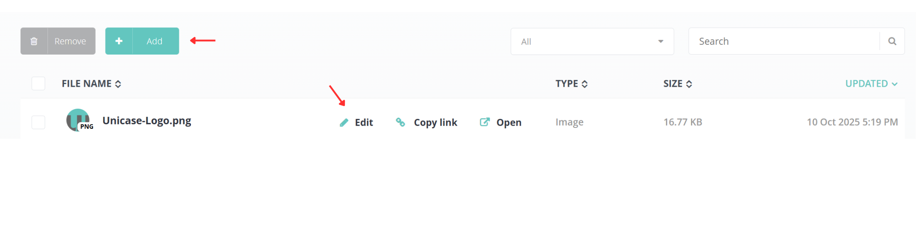
Task: Click the pencil Edit icon
Action: 344,123
